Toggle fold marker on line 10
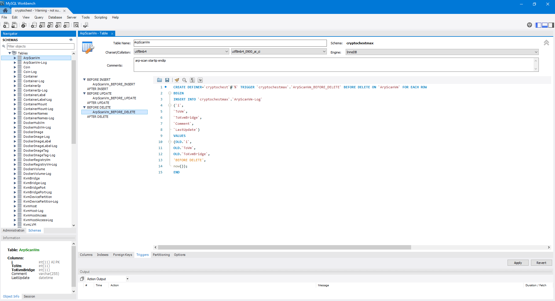The width and height of the screenshot is (555, 301). (170, 142)
